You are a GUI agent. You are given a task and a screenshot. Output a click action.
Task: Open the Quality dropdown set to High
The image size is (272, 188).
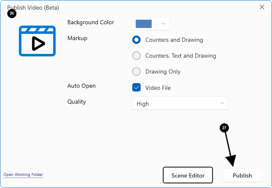[180, 104]
